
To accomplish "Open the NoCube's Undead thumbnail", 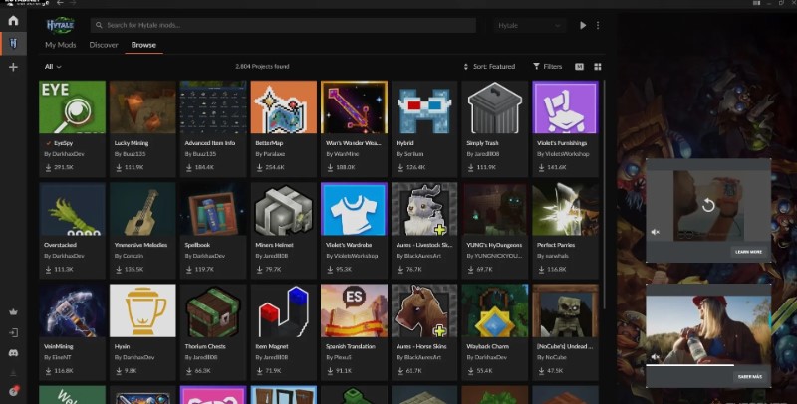I will pos(565,310).
